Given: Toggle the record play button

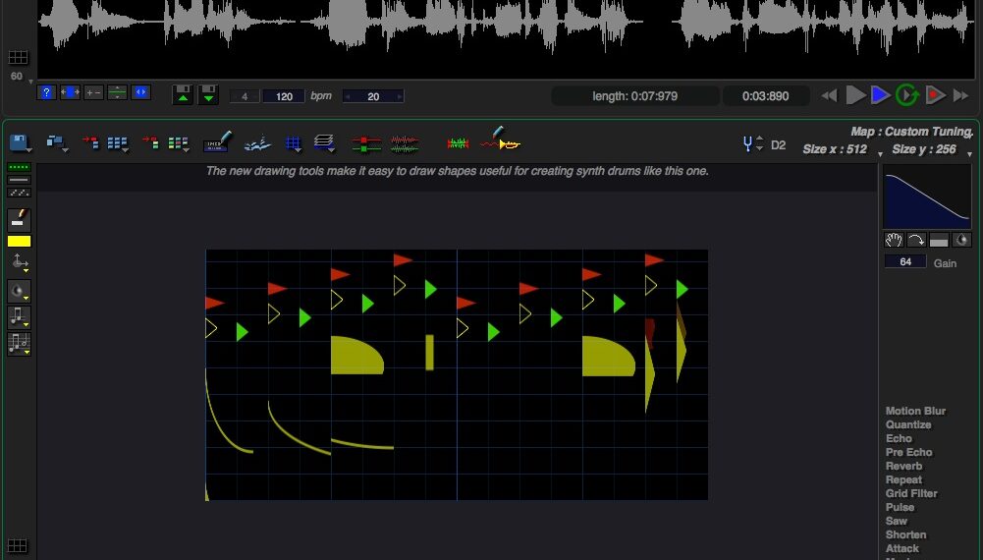Looking at the screenshot, I should click(935, 94).
